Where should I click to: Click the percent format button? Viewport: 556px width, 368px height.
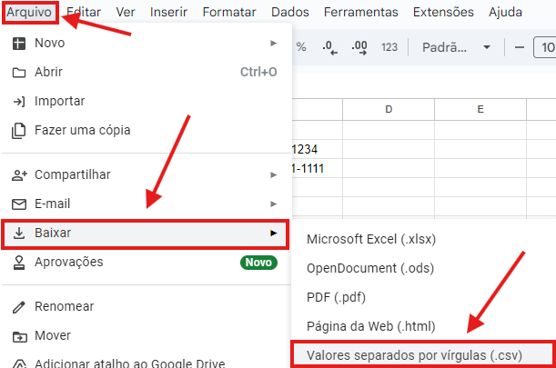pyautogui.click(x=301, y=47)
